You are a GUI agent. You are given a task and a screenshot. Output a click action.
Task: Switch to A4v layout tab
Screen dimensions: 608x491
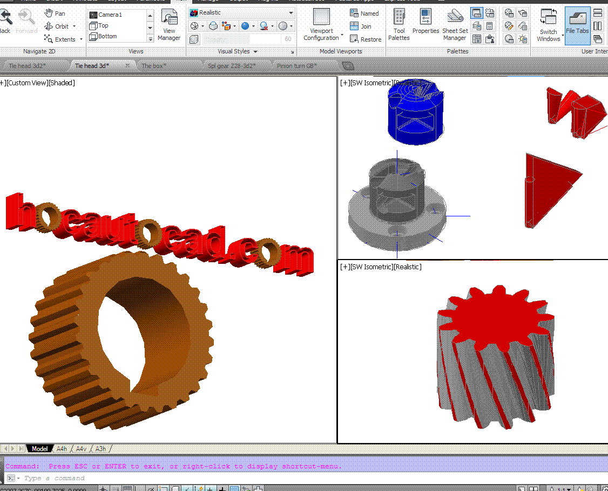(81, 449)
